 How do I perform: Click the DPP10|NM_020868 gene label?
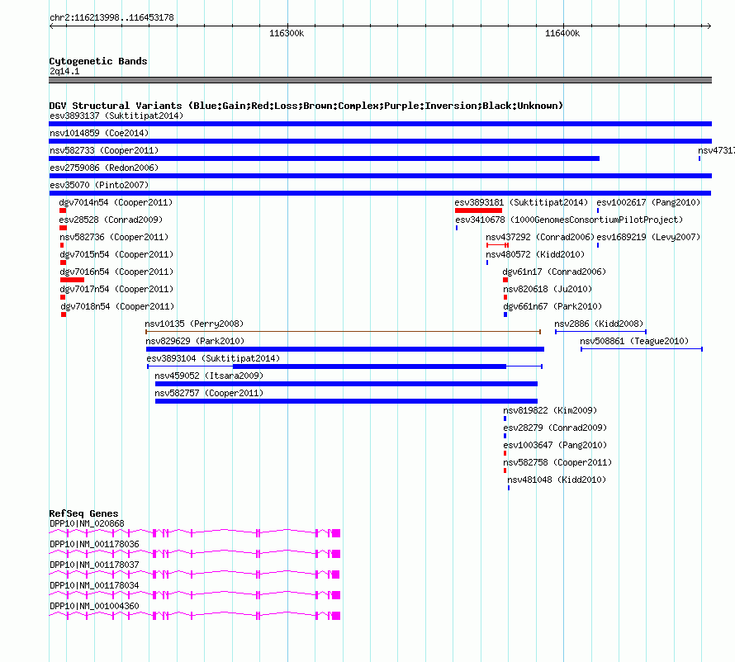pyautogui.click(x=87, y=524)
